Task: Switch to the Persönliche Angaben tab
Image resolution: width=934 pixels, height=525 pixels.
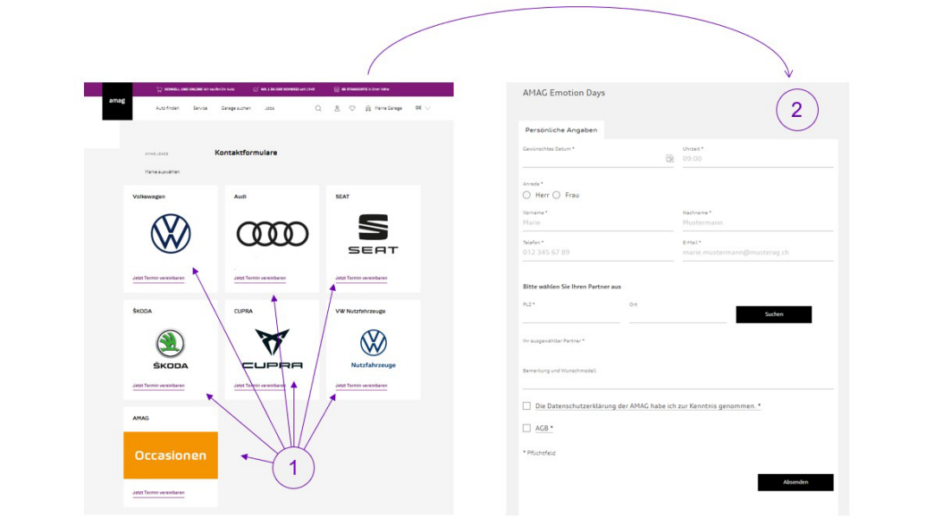Action: coord(561,129)
